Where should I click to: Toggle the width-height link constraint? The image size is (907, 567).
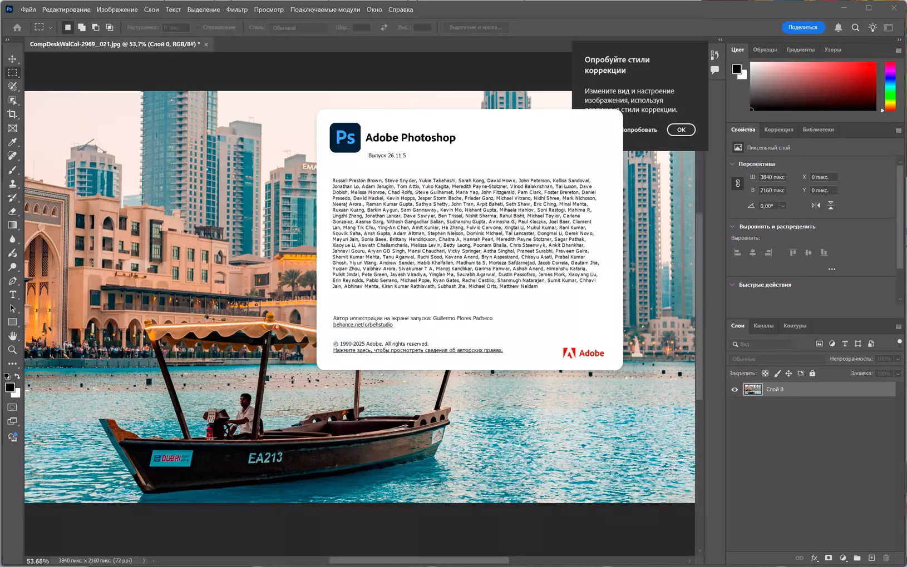tap(738, 183)
